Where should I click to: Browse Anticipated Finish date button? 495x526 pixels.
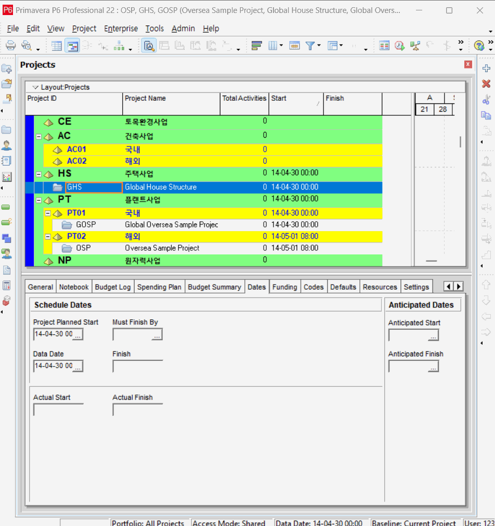tap(434, 367)
